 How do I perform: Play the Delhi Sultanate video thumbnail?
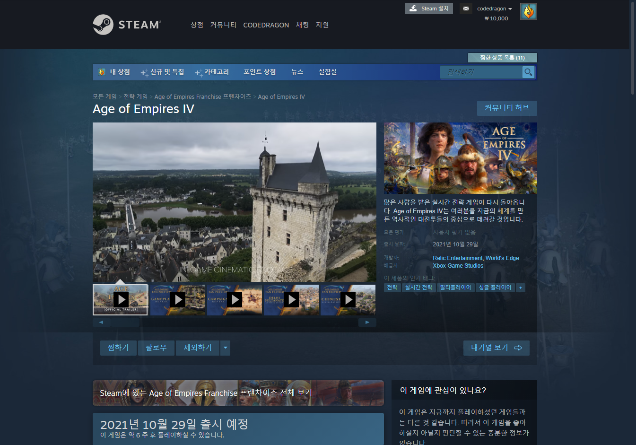pyautogui.click(x=291, y=299)
